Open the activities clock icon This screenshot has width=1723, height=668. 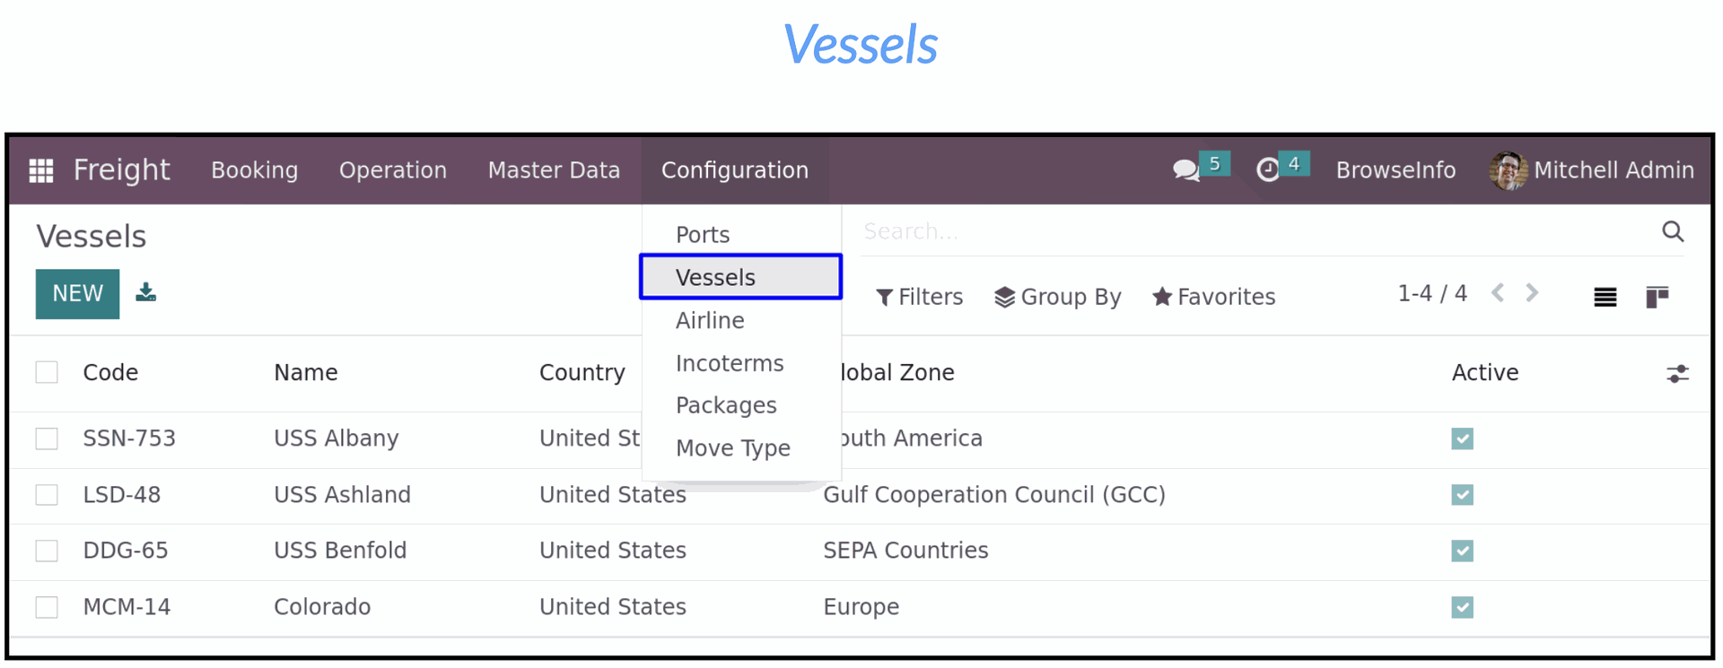tap(1268, 169)
